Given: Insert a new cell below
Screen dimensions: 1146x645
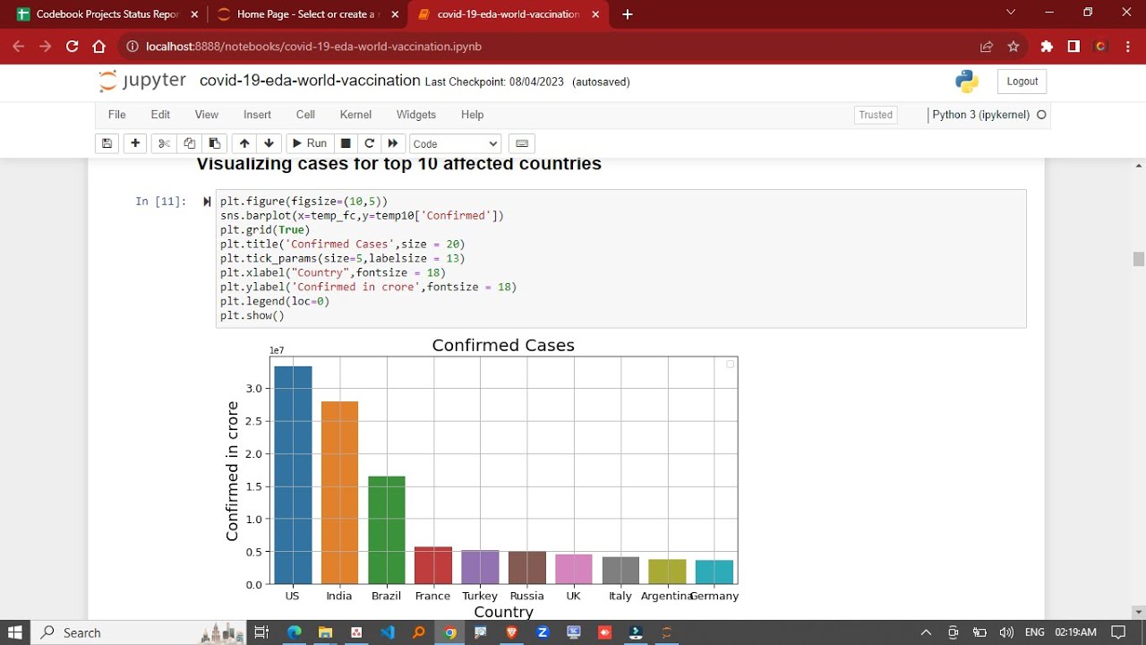Looking at the screenshot, I should [x=135, y=143].
